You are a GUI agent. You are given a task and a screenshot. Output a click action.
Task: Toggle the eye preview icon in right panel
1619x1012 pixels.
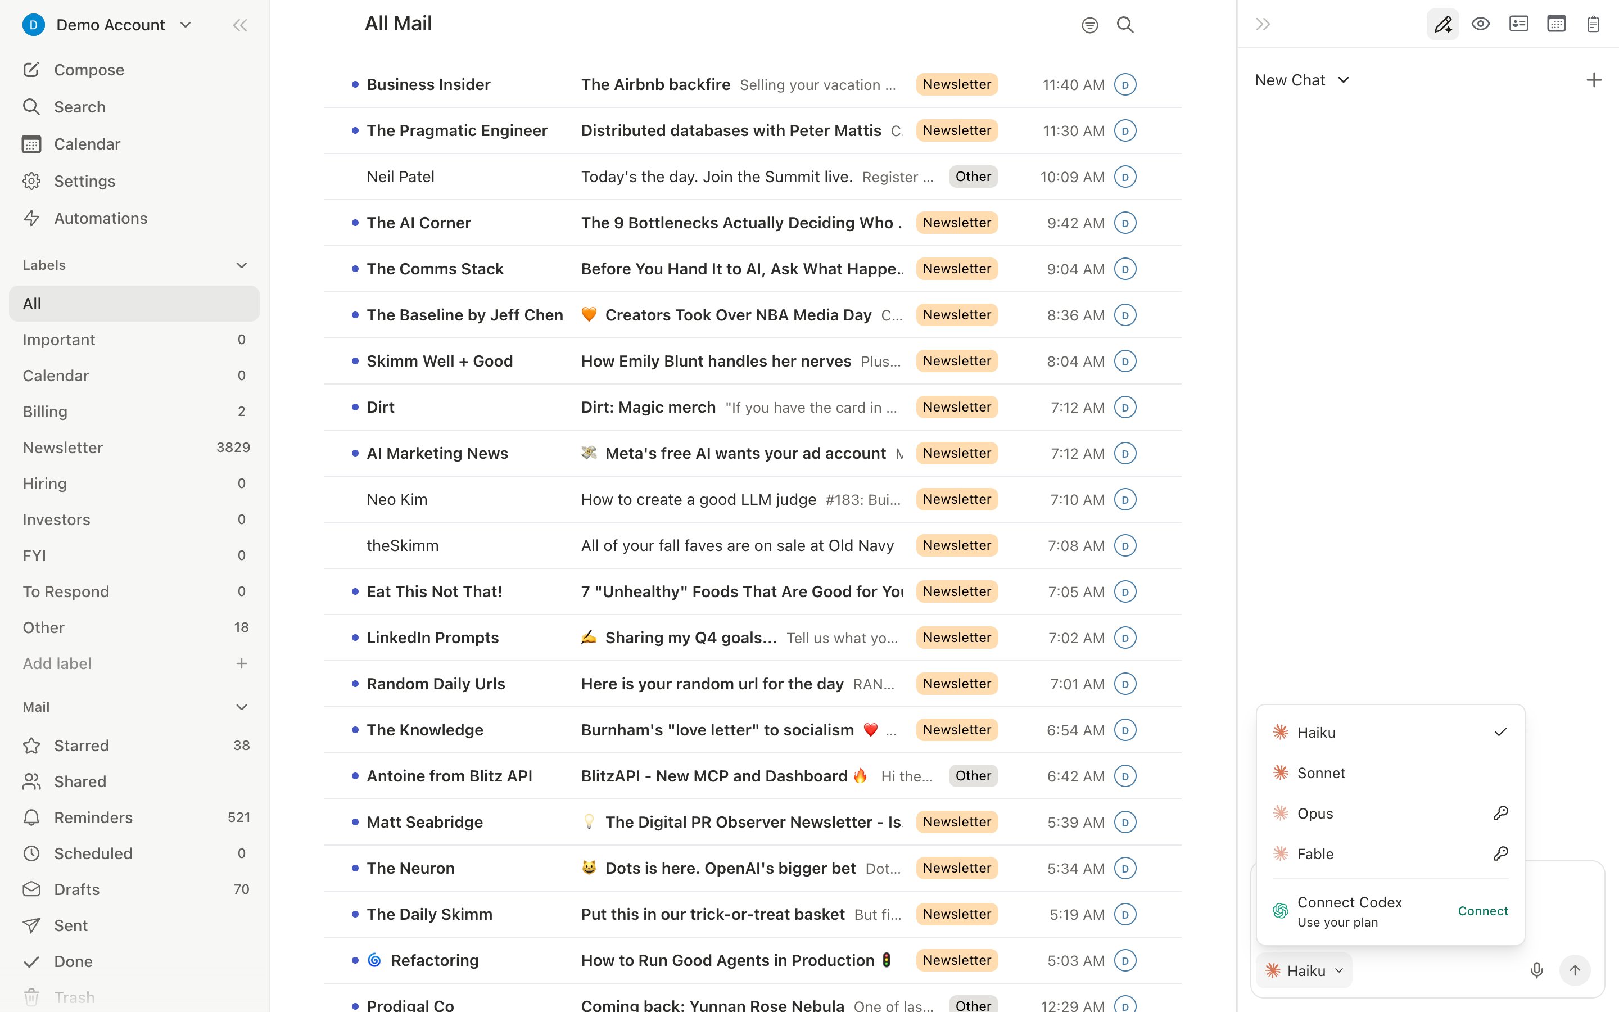[1481, 24]
